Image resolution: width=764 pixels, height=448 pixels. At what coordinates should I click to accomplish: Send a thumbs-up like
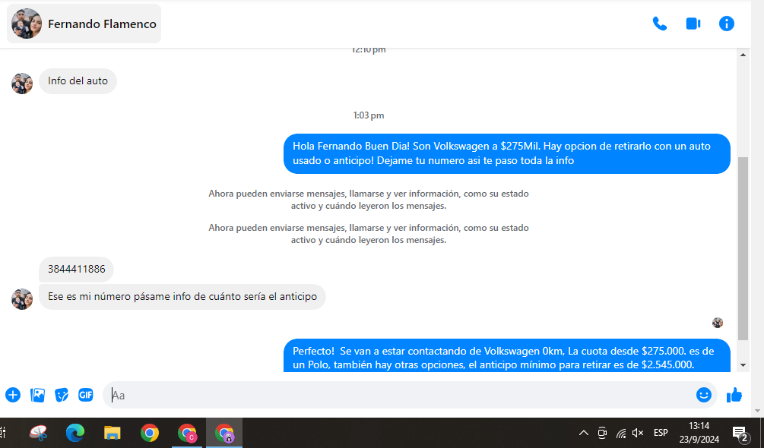[x=734, y=395]
